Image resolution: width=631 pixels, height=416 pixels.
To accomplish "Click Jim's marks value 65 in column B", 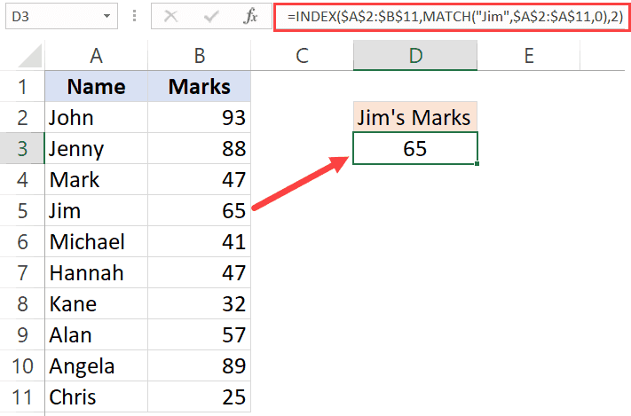I will (199, 210).
